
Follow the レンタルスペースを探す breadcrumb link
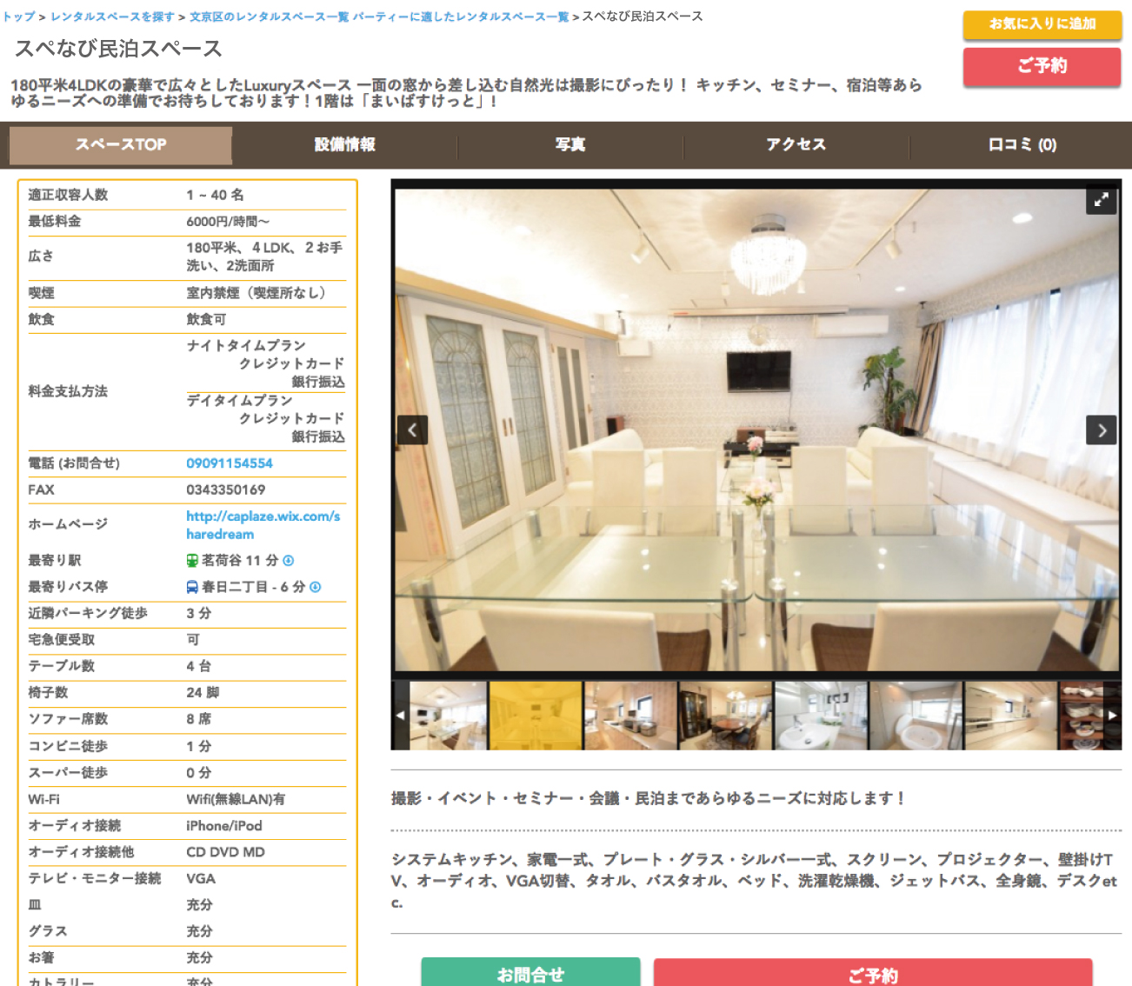[x=112, y=17]
